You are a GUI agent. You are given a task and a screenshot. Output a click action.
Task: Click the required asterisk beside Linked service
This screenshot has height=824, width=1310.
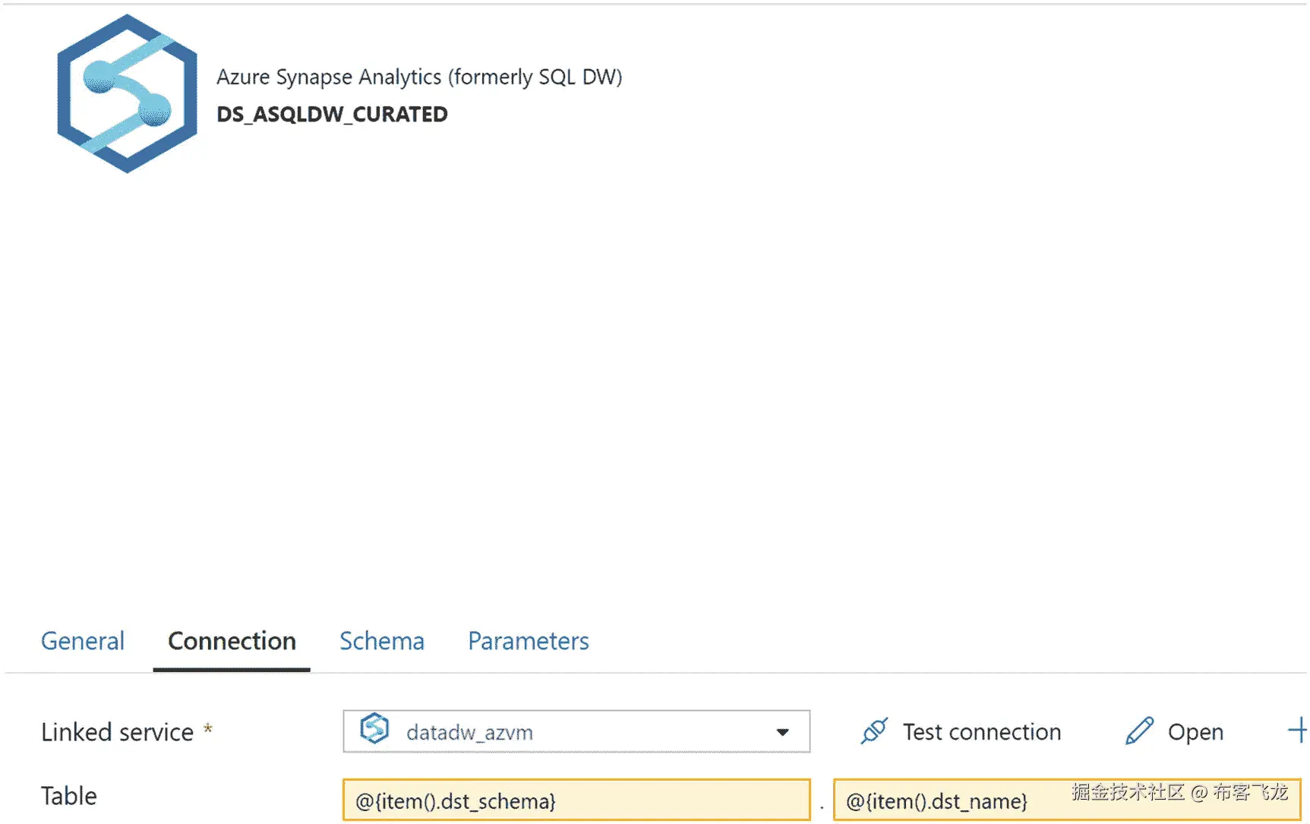pyautogui.click(x=207, y=729)
